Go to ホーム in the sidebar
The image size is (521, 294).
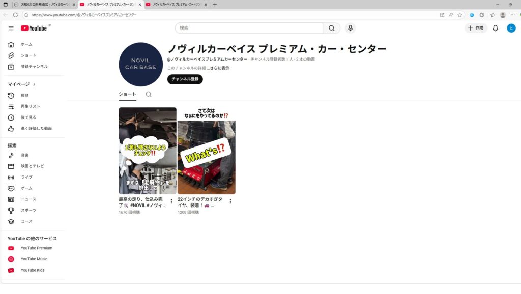pyautogui.click(x=26, y=44)
